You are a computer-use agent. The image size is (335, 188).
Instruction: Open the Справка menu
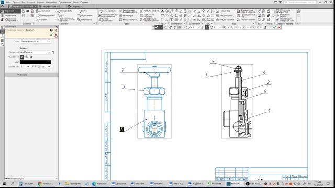click(x=84, y=2)
